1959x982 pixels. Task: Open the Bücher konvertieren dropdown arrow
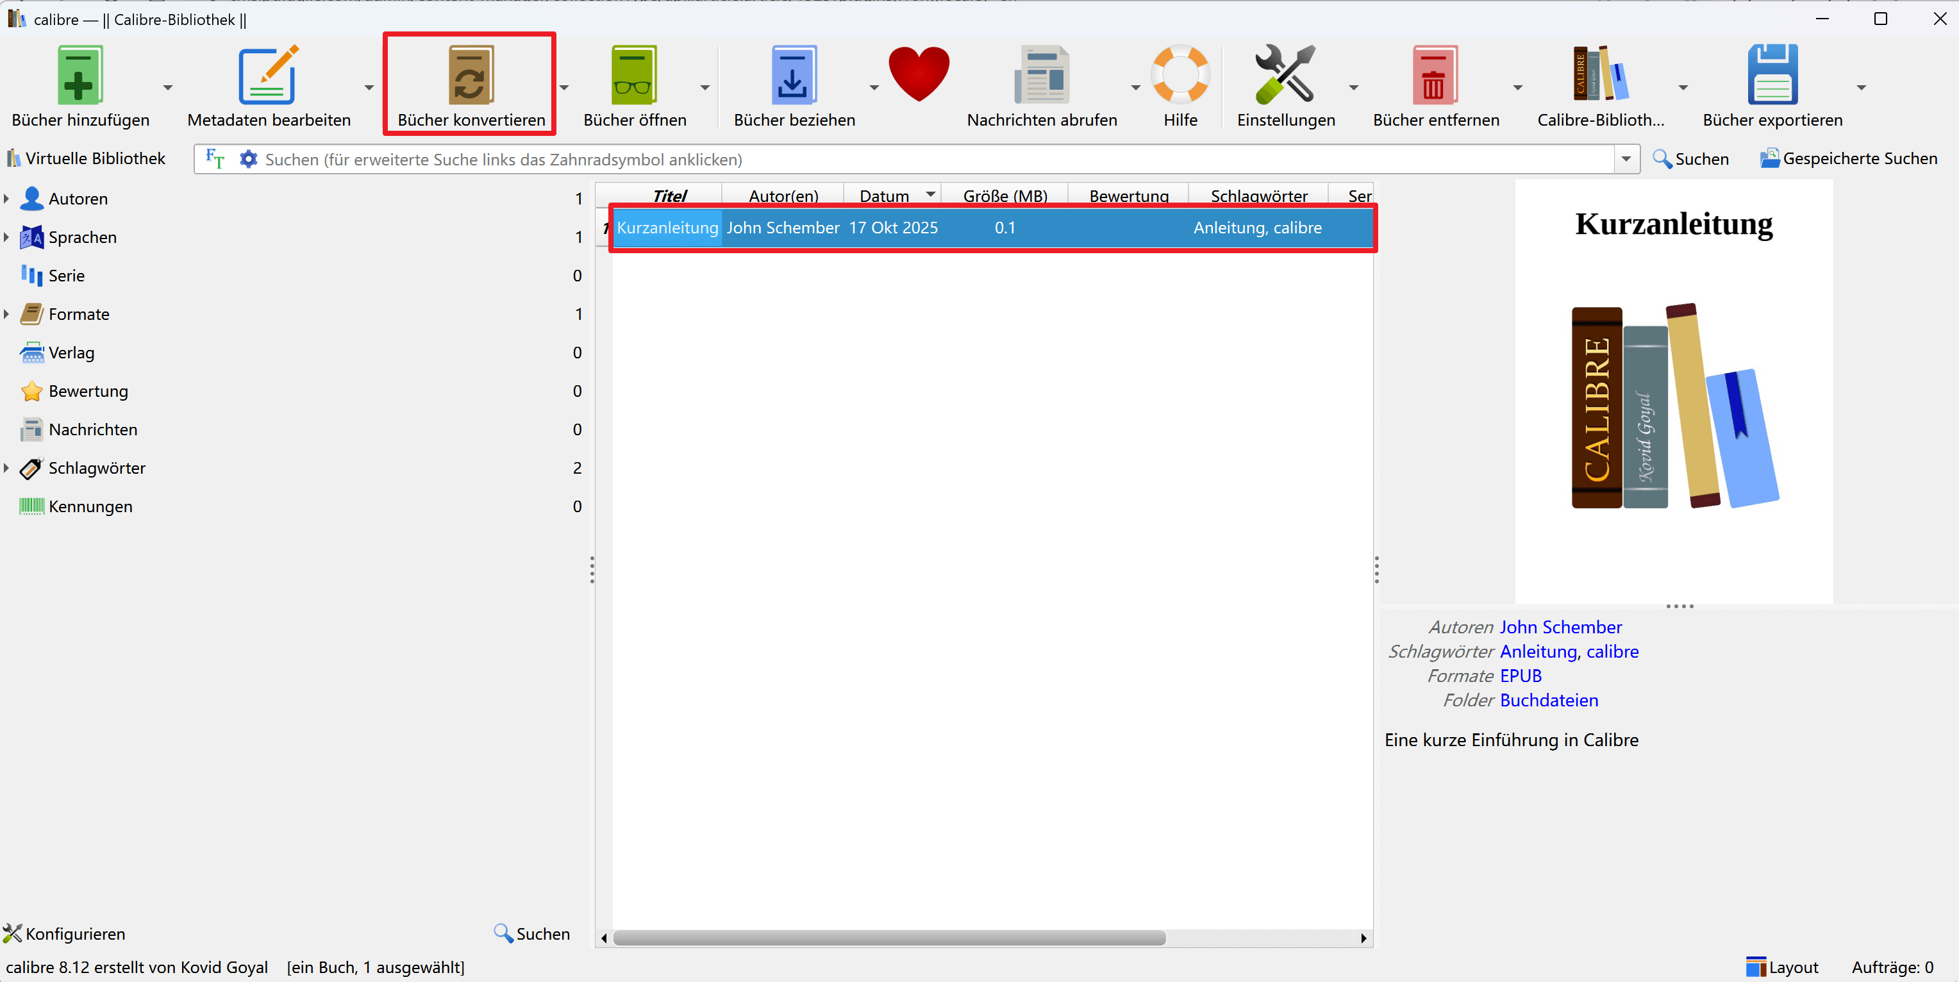coord(564,87)
